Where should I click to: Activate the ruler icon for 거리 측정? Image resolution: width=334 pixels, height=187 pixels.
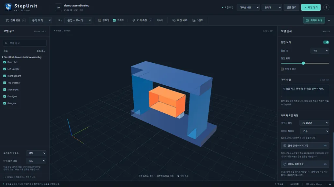[x=134, y=20]
